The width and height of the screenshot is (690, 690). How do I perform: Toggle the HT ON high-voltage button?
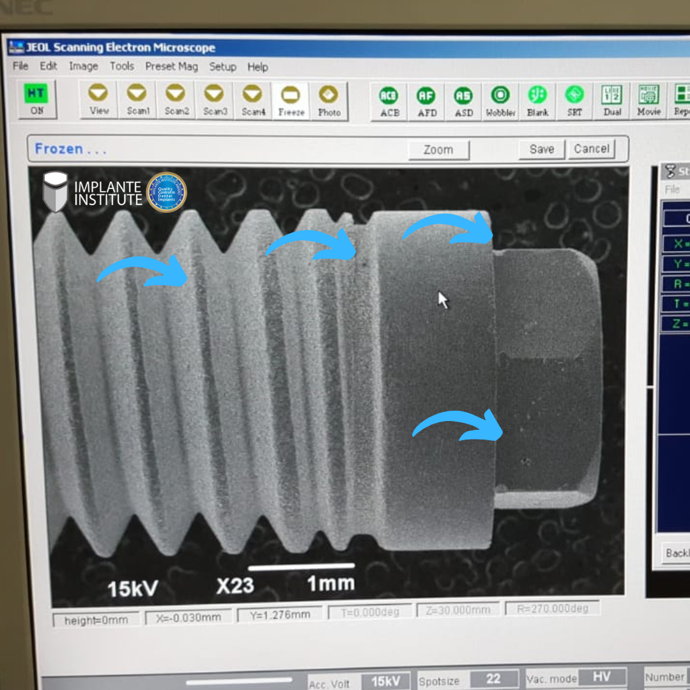[x=37, y=99]
